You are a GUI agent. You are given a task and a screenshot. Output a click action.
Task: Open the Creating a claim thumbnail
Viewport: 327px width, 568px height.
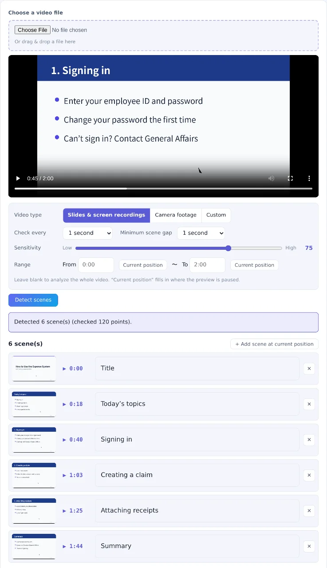(x=34, y=475)
